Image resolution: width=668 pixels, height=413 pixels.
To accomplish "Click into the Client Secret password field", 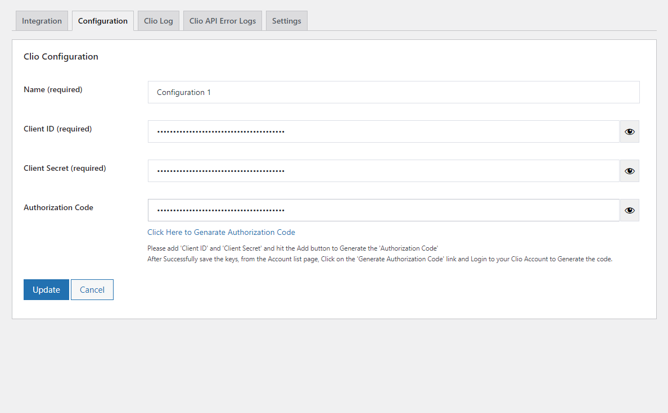I will point(383,171).
